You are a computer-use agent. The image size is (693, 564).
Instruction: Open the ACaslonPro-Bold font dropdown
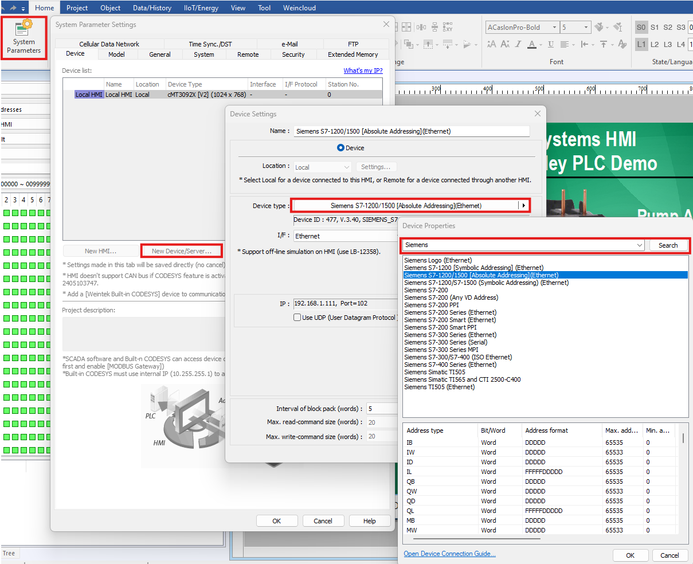[x=554, y=27]
